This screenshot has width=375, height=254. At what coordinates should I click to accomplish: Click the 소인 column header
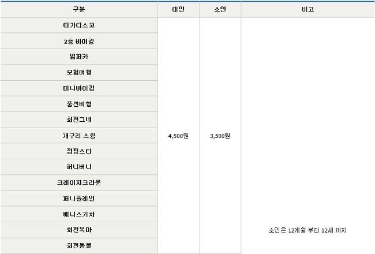[x=220, y=9]
